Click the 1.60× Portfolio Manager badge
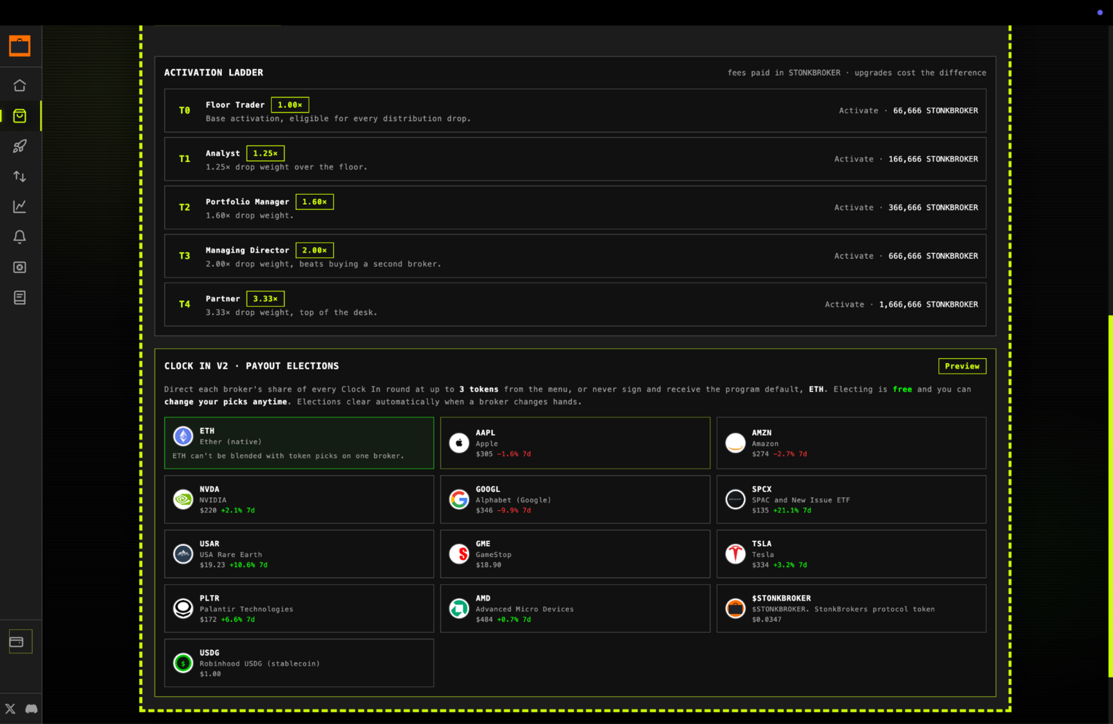 [x=314, y=202]
